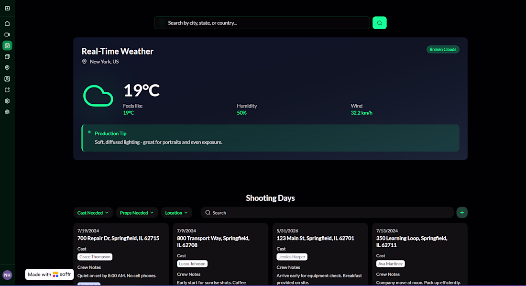The width and height of the screenshot is (526, 286).
Task: Open the map pin sidebar icon
Action: click(x=7, y=68)
